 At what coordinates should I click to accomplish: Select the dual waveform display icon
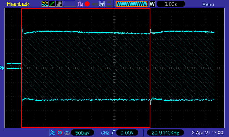(45, 4)
